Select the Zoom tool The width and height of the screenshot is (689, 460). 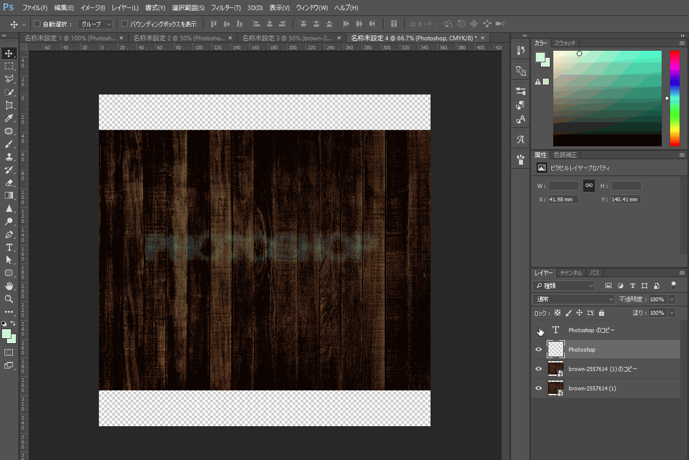pyautogui.click(x=9, y=299)
